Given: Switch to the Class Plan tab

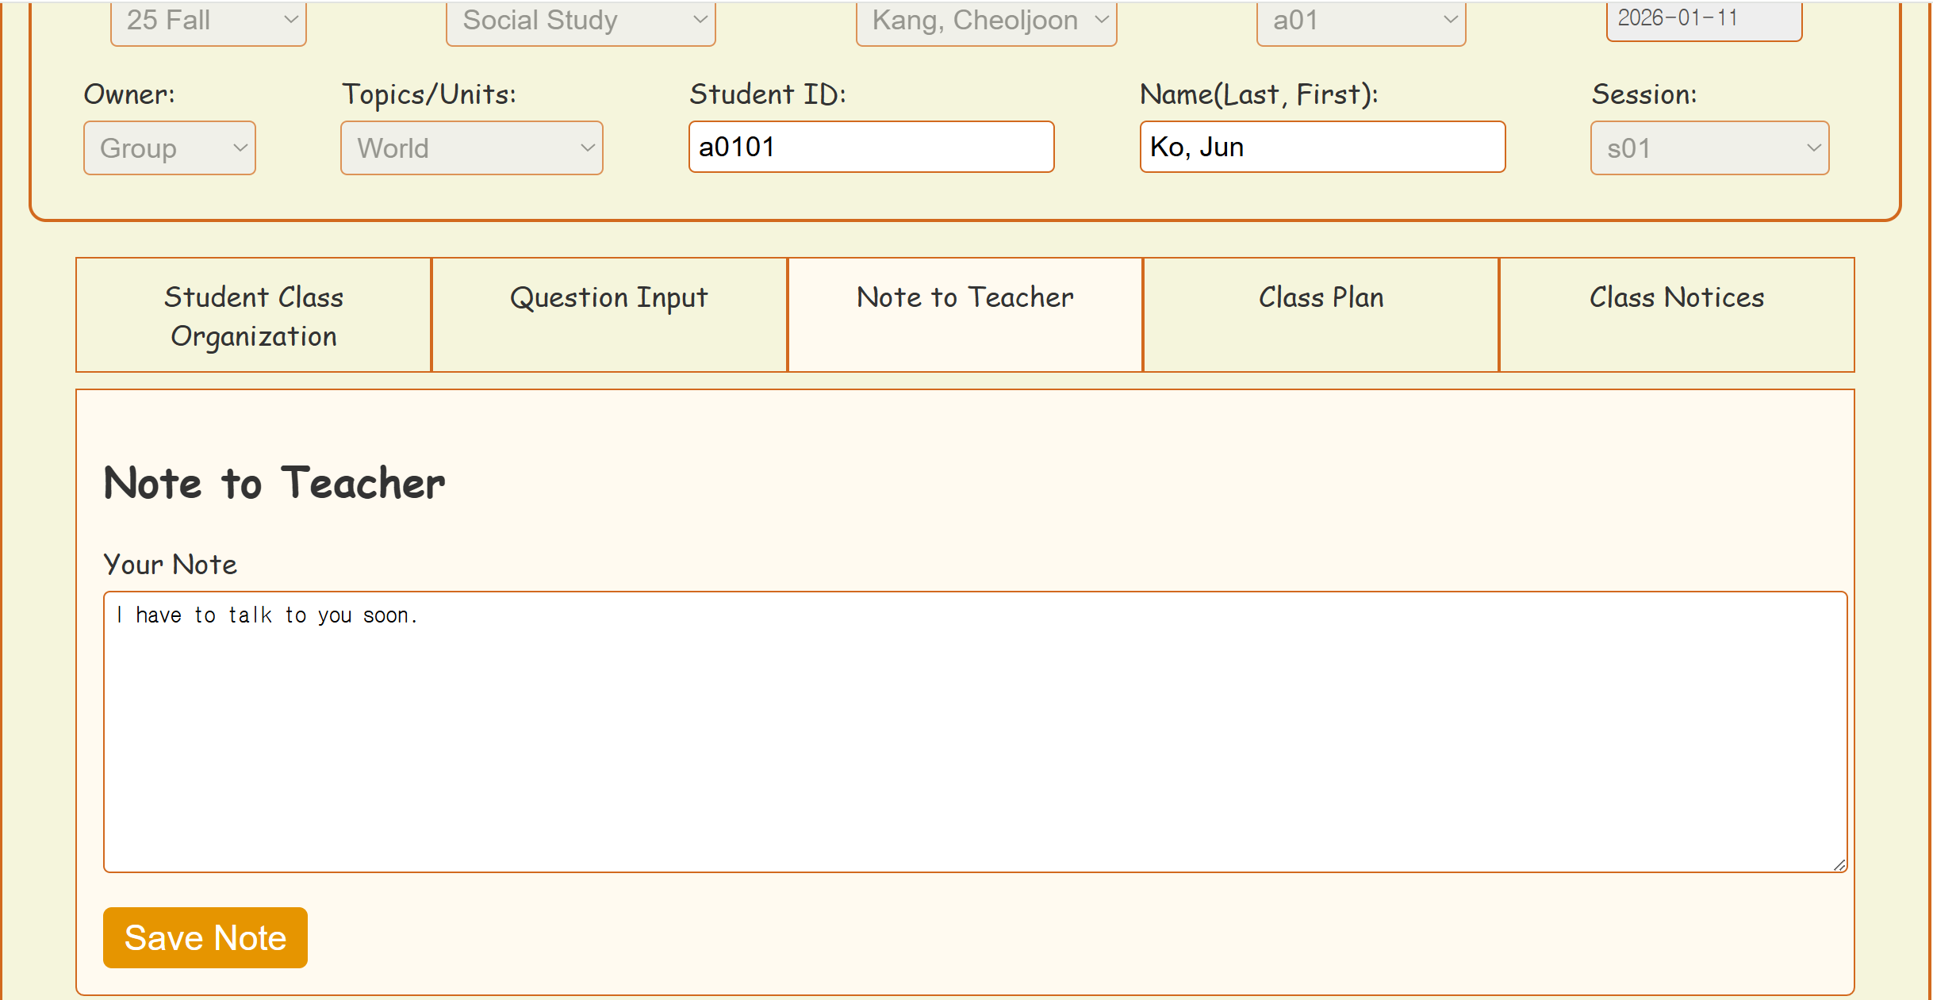Looking at the screenshot, I should [1321, 316].
